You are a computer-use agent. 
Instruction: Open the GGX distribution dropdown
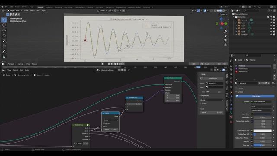pos(261,107)
